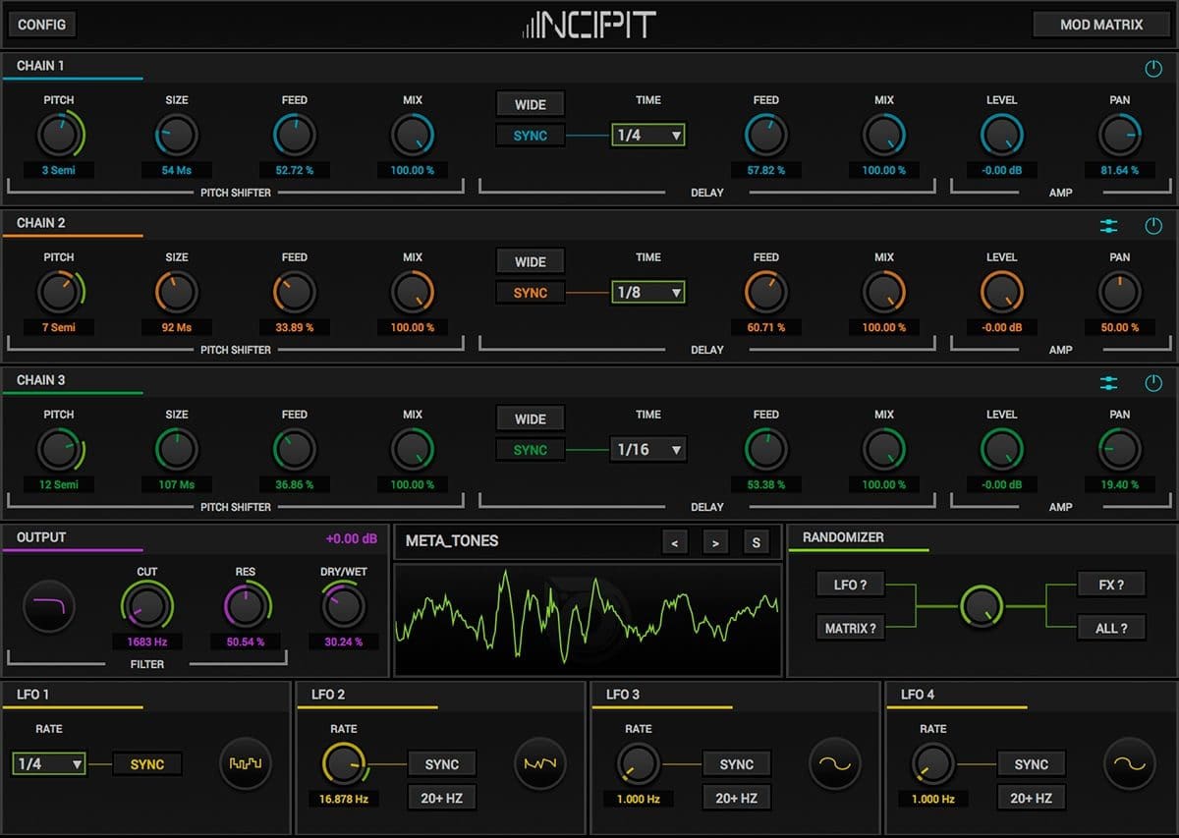The height and width of the screenshot is (838, 1179).
Task: Click Chain 1 Level knob
Action: (x=1002, y=136)
